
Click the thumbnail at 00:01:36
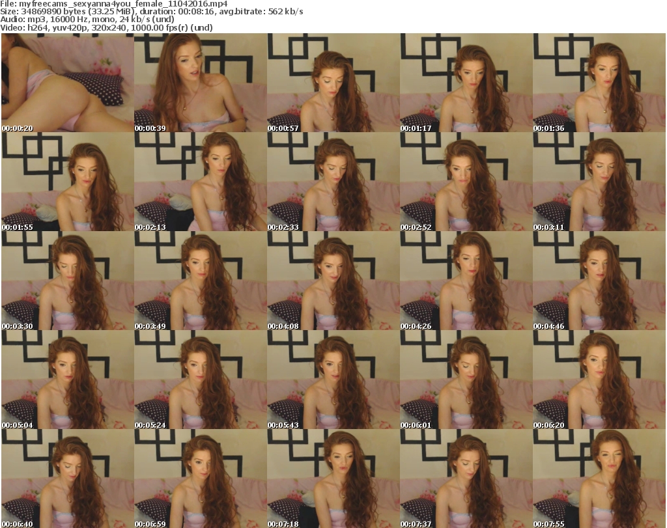(599, 83)
